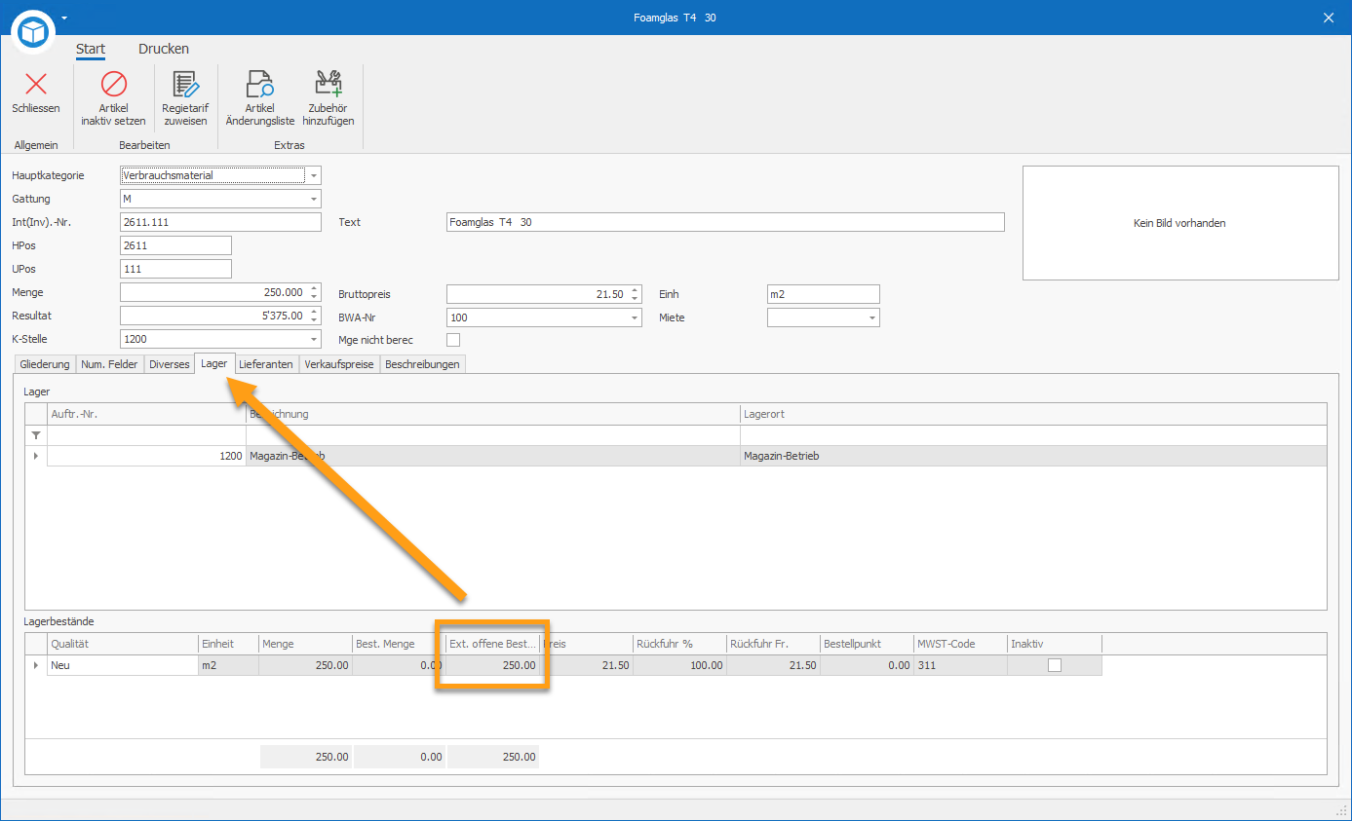Open the Lieferanten tab
Viewport: 1352px width, 821px height.
point(266,364)
